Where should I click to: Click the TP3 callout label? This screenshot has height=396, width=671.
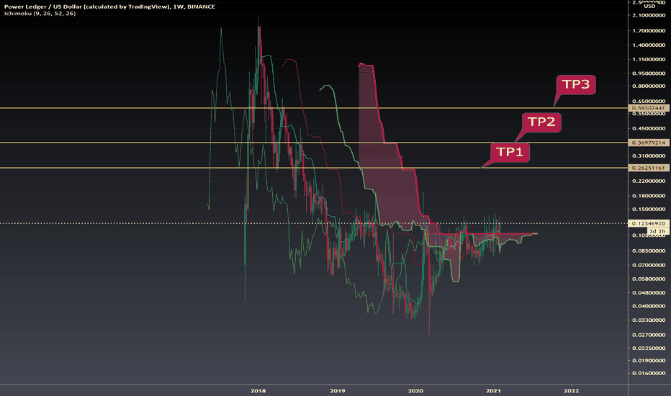[575, 84]
